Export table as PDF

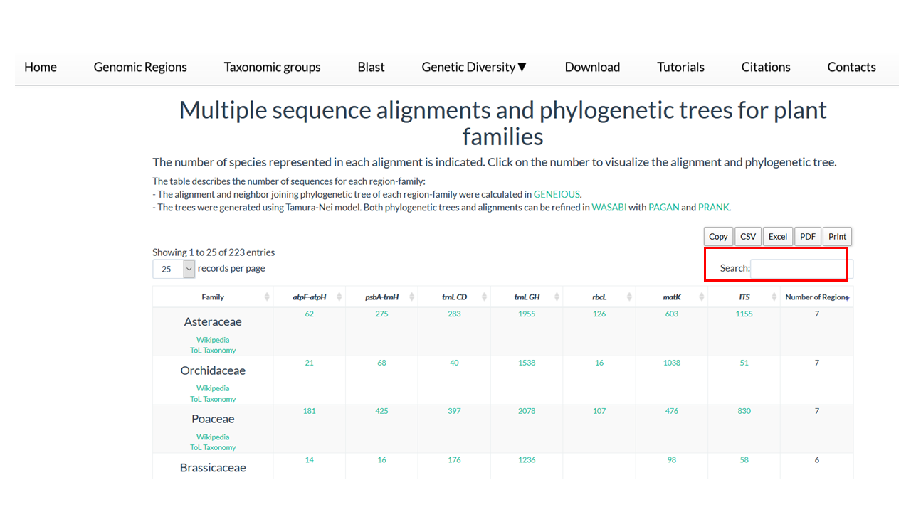tap(808, 237)
